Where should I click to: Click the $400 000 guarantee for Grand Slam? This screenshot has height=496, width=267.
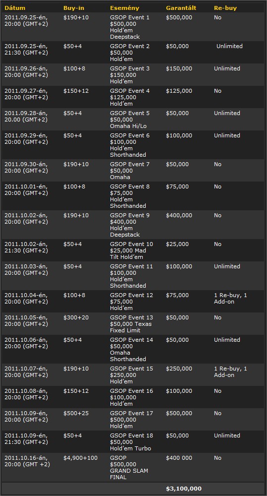pos(179,458)
